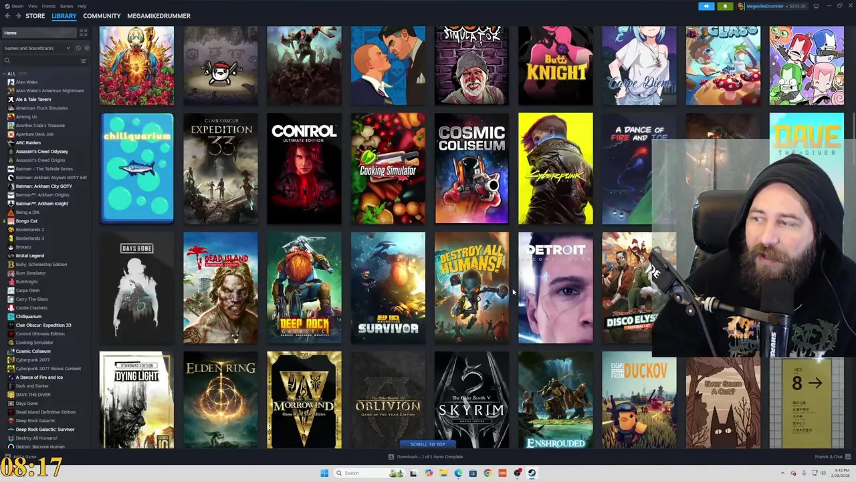The height and width of the screenshot is (481, 856).
Task: Expand the Games and Soundtracks dropdown
Action: [x=37, y=48]
